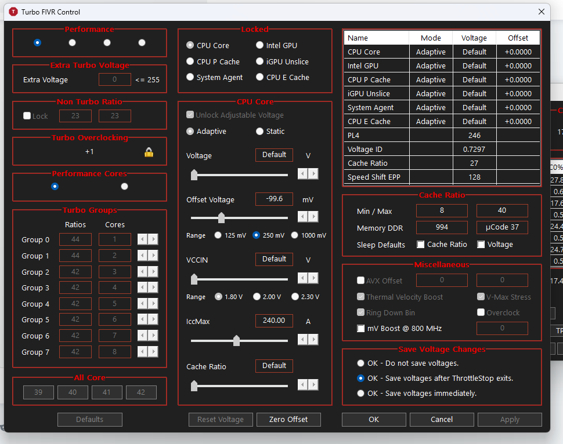This screenshot has height=444, width=563.
Task: Click the IccMax slider handle
Action: coord(236,340)
